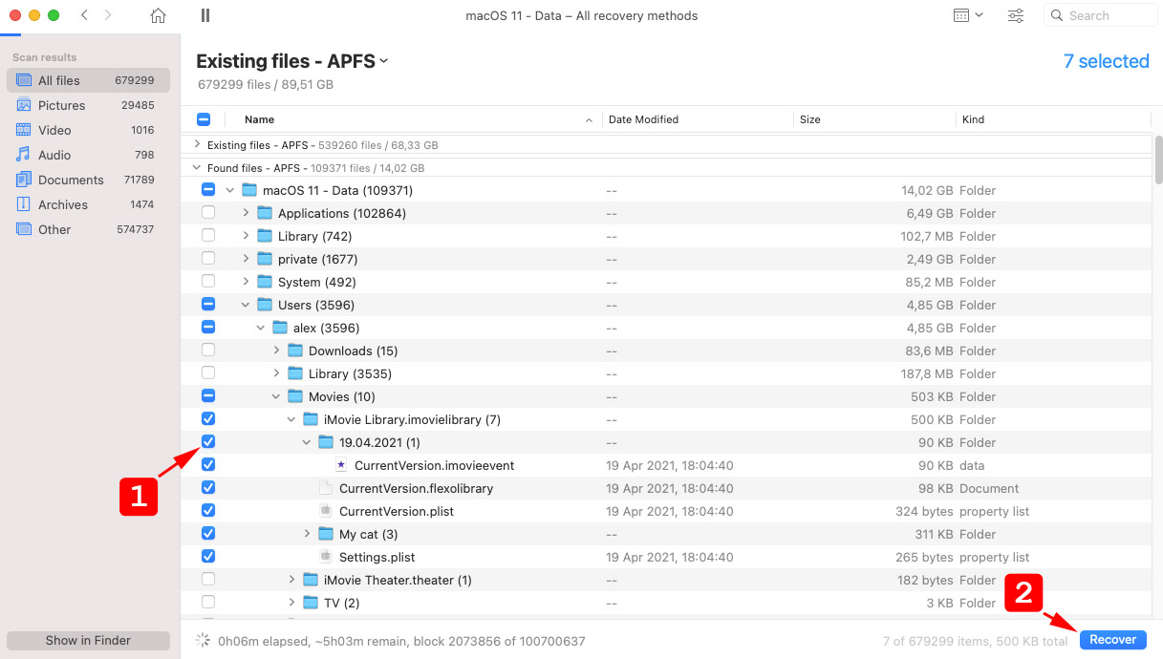The width and height of the screenshot is (1163, 659).
Task: Select Pictures category in sidebar
Action: click(x=88, y=105)
